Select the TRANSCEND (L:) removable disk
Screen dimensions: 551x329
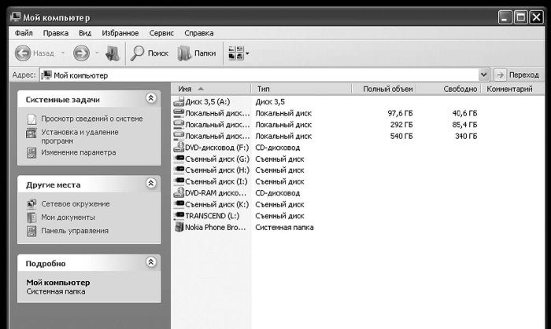pyautogui.click(x=211, y=216)
